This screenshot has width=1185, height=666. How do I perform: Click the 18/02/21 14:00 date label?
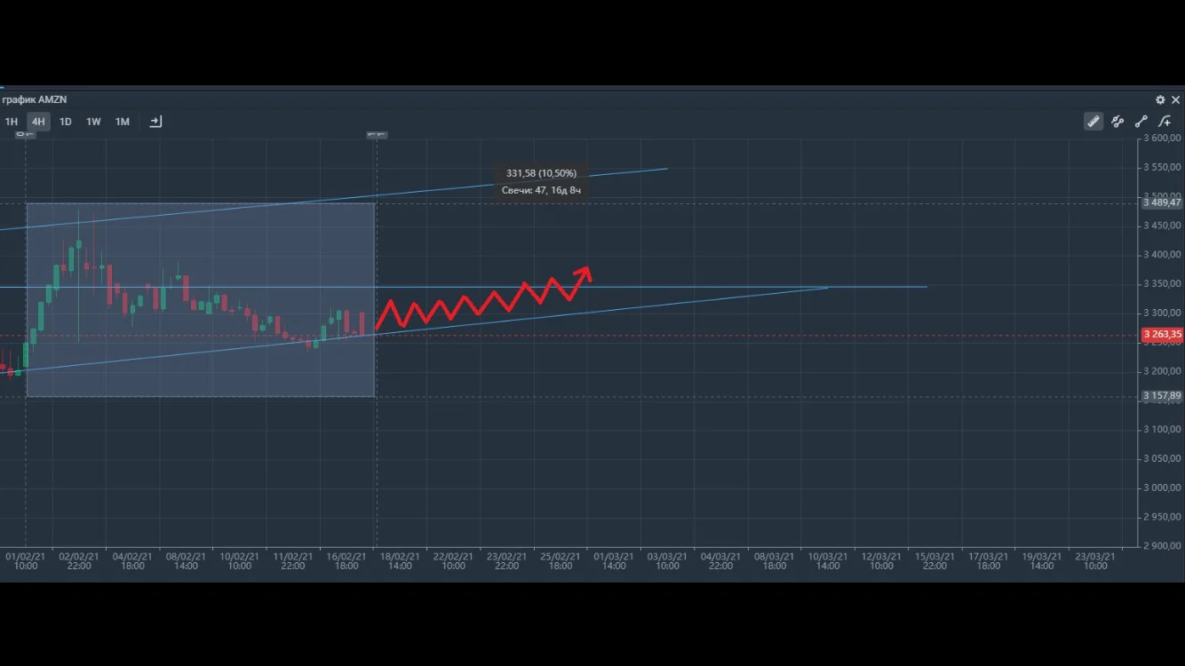[x=400, y=561]
